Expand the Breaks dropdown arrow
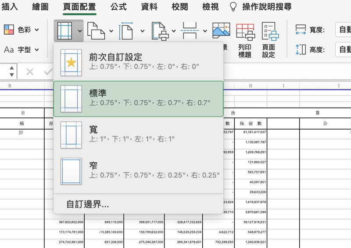The width and height of the screenshot is (351, 248). [205, 31]
